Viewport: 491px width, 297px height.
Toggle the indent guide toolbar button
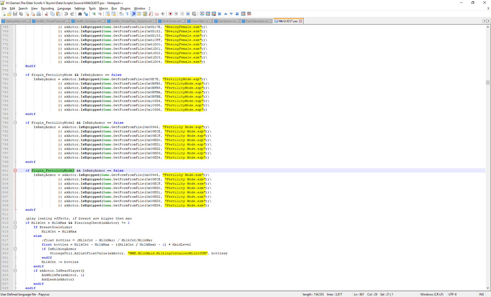point(133,14)
